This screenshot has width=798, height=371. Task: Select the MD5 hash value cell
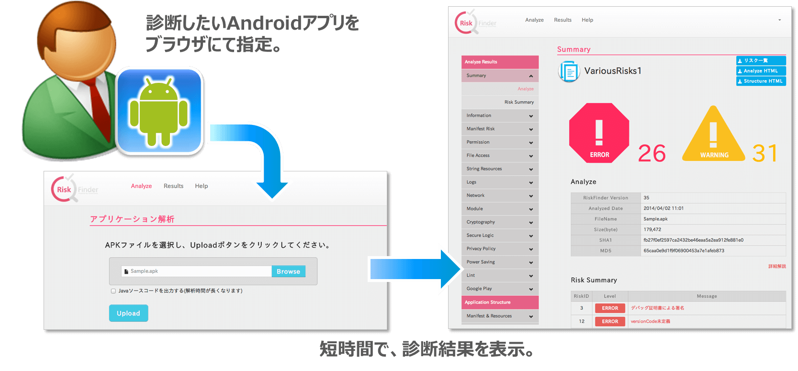pyautogui.click(x=713, y=251)
